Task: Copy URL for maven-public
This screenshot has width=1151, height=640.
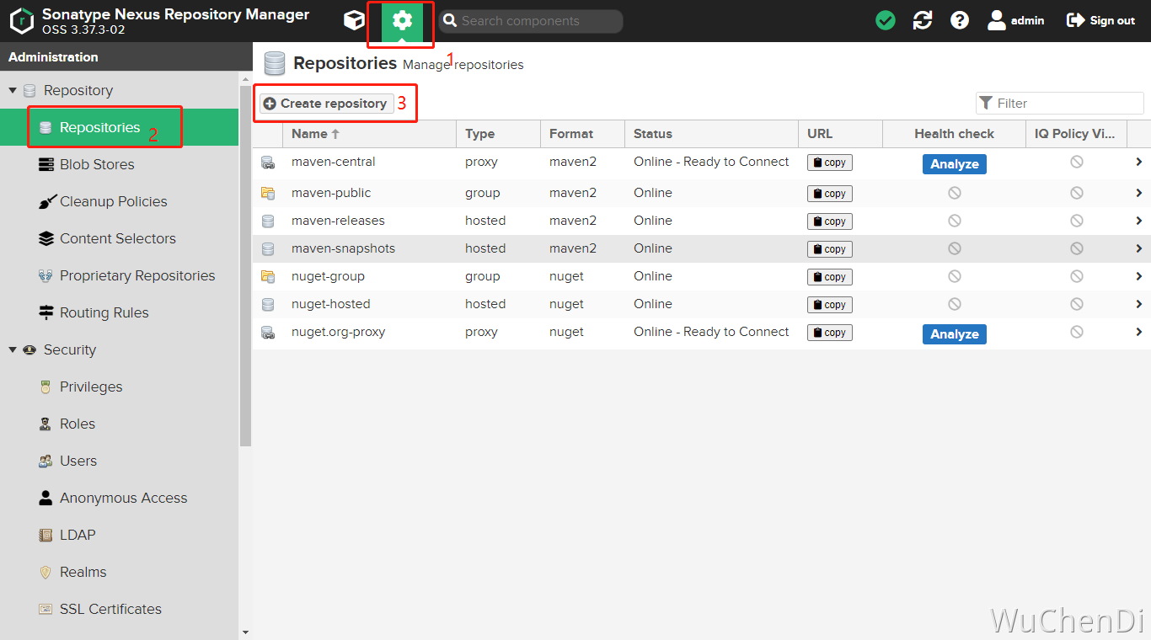Action: [830, 194]
